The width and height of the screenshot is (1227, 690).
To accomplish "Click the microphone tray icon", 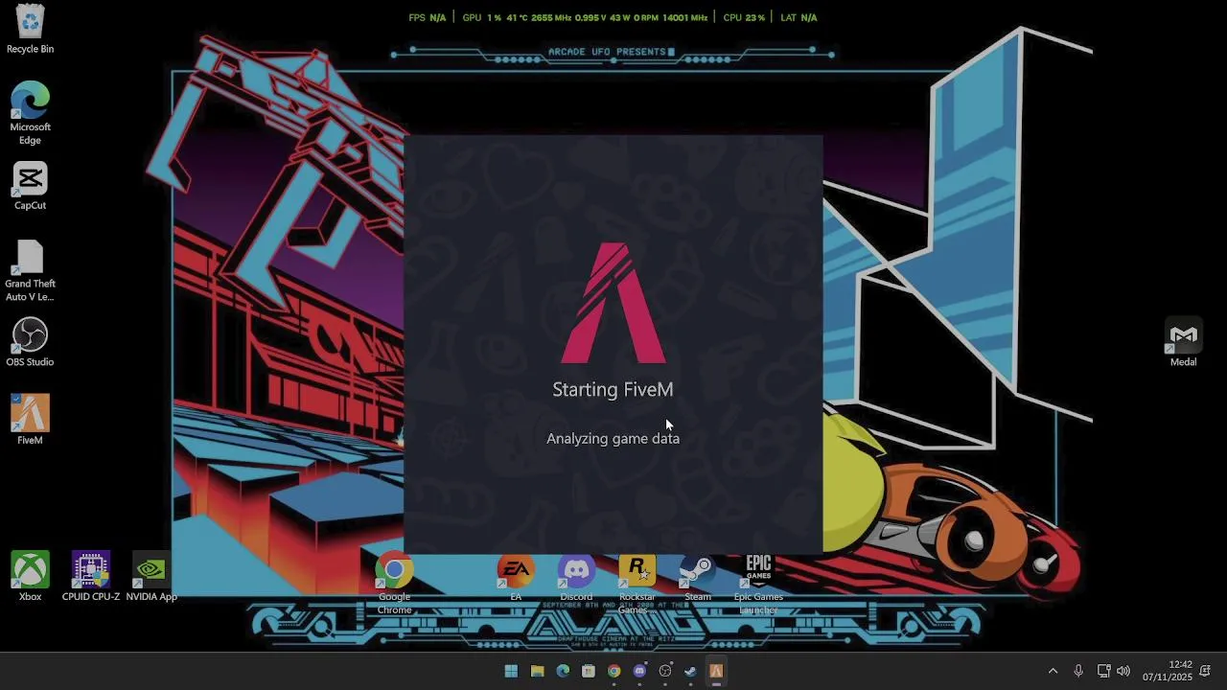I will [1078, 671].
